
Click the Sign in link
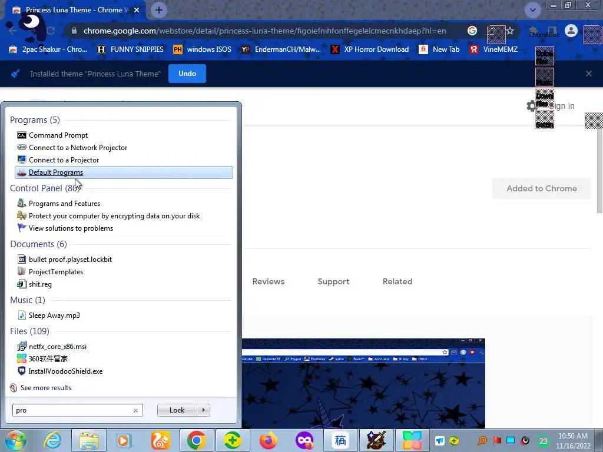(562, 106)
